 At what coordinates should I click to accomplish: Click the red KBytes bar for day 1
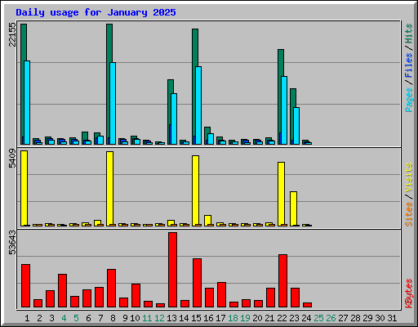[x=25, y=285]
